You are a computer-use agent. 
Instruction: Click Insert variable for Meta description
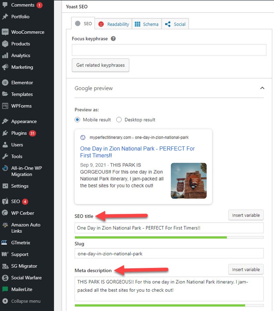pyautogui.click(x=246, y=269)
